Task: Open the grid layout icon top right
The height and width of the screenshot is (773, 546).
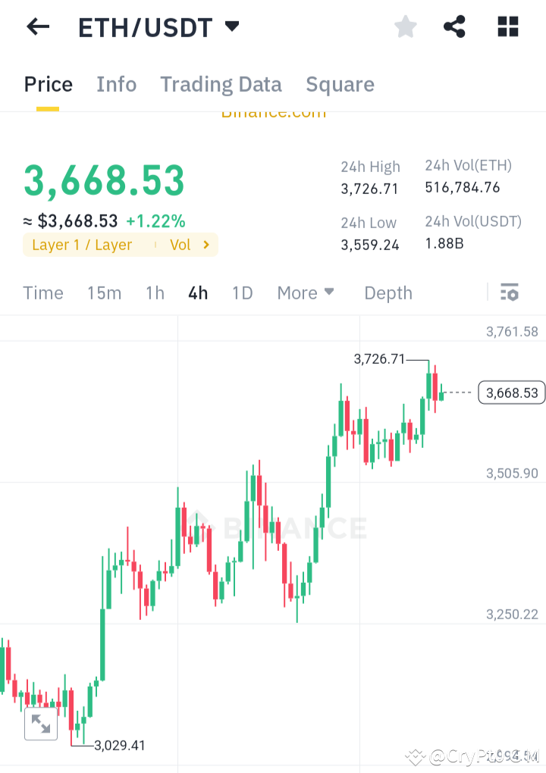Action: click(x=507, y=26)
